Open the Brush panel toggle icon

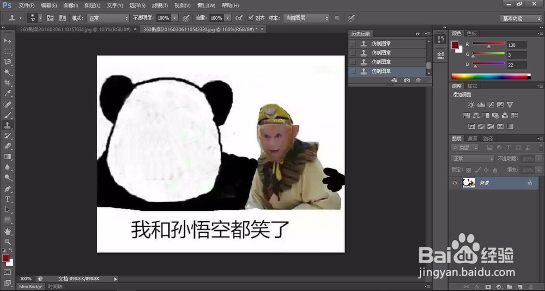tap(50, 18)
